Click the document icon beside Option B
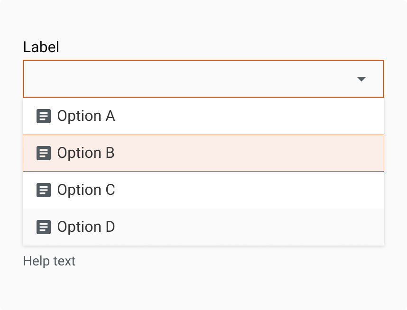 (x=44, y=153)
